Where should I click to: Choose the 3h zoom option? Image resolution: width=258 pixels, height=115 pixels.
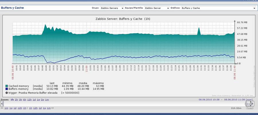(20, 99)
